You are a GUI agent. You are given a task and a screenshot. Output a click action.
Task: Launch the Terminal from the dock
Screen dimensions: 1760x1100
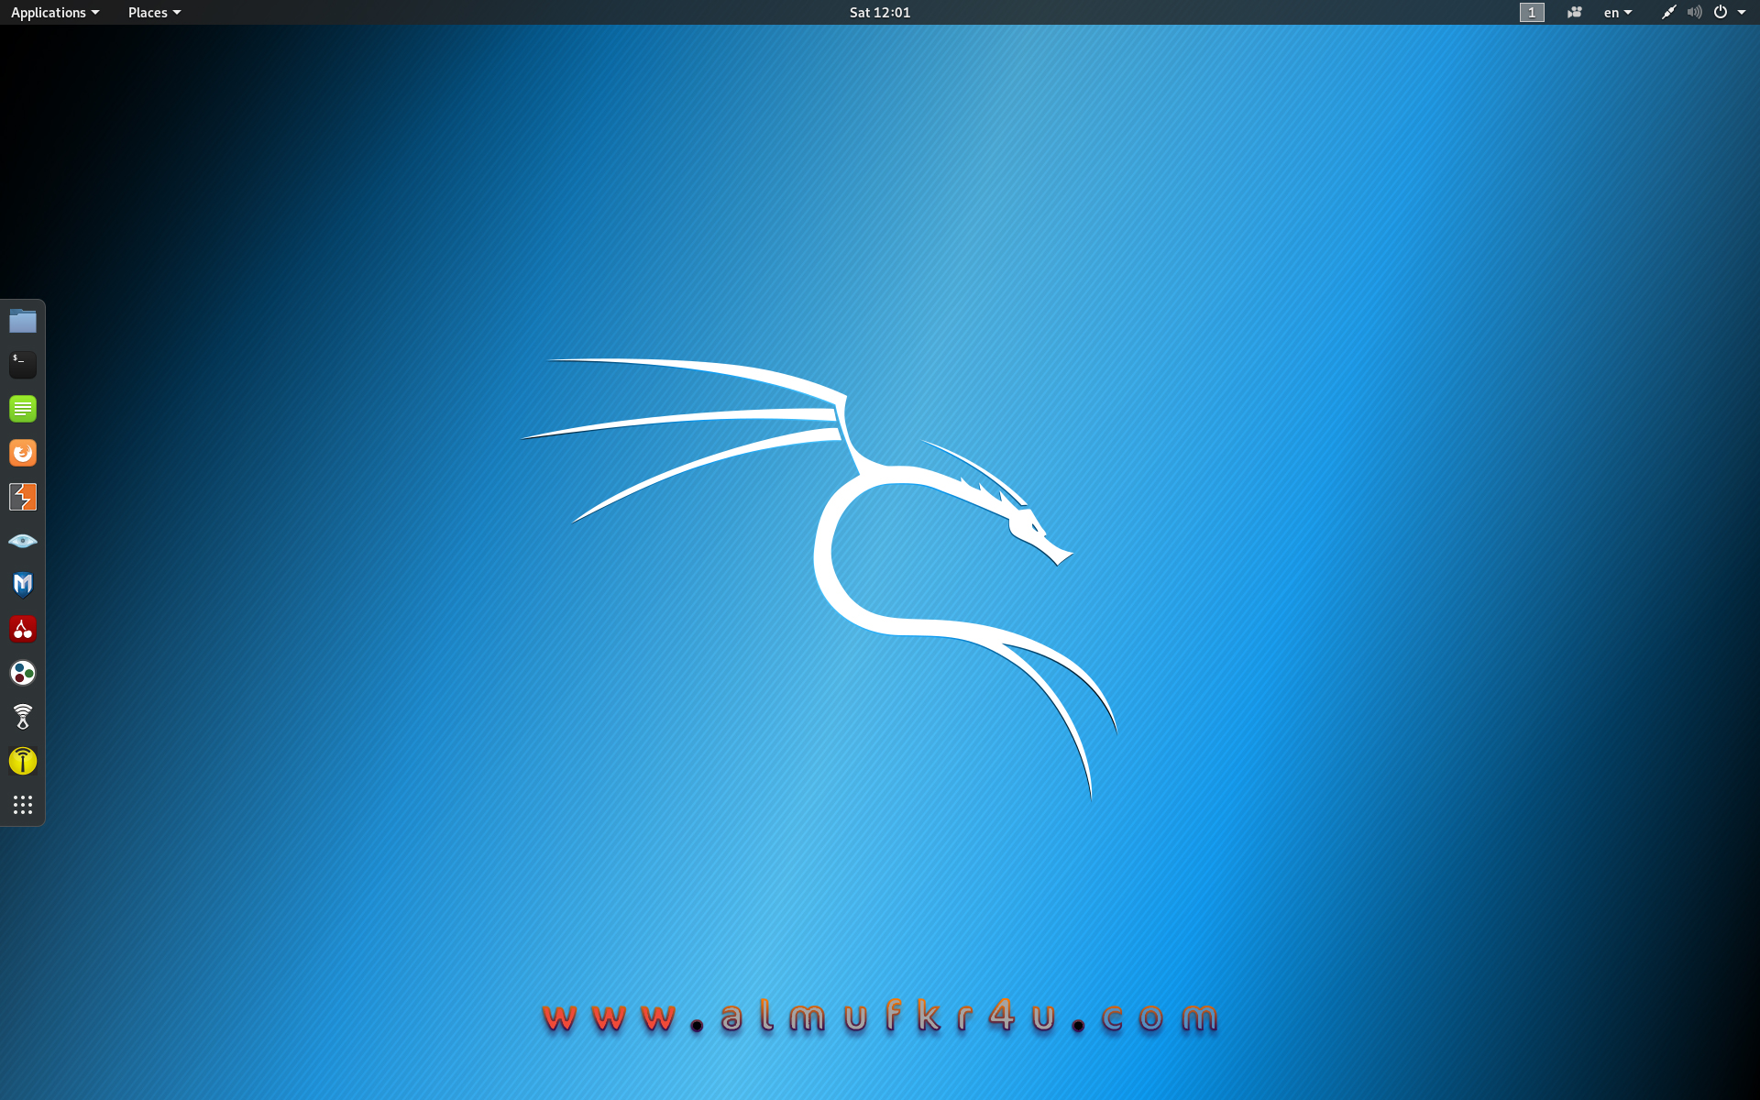(23, 365)
